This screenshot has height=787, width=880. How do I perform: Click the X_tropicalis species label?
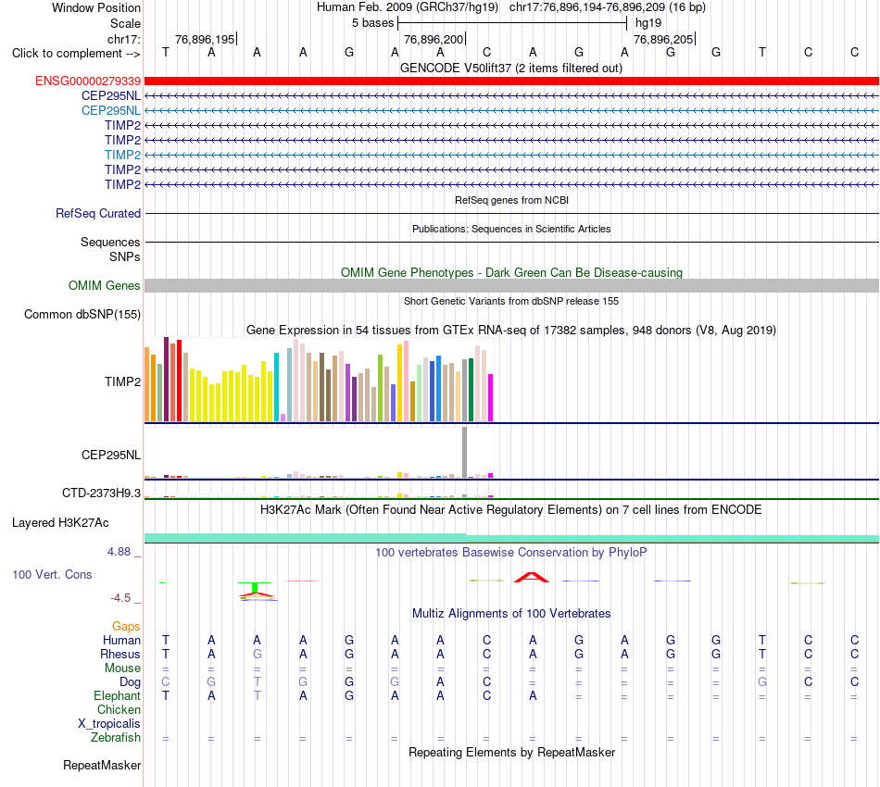109,724
